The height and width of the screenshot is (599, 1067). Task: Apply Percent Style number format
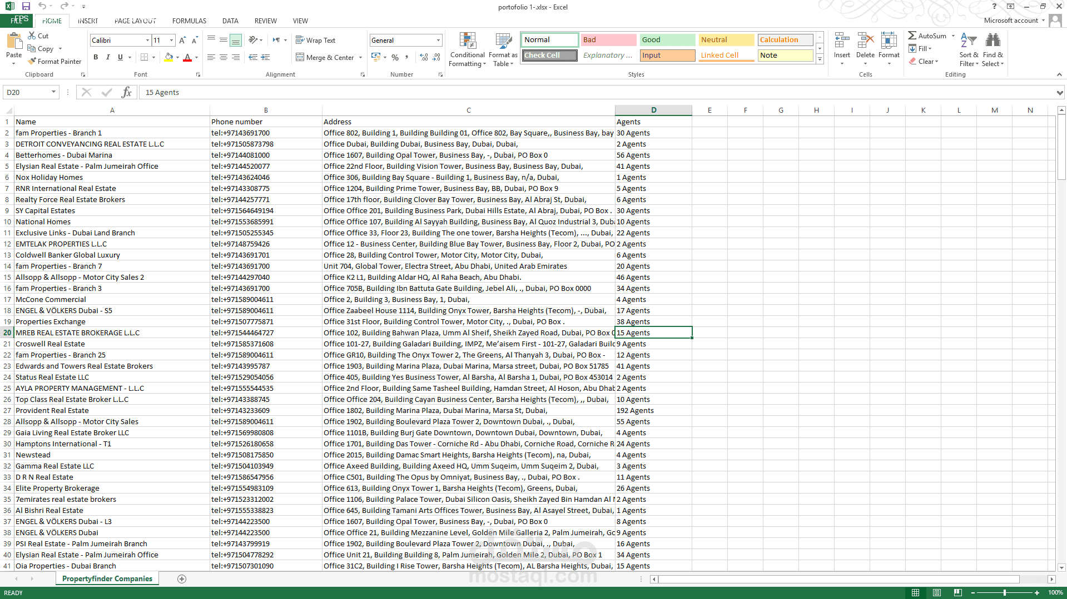tap(395, 57)
